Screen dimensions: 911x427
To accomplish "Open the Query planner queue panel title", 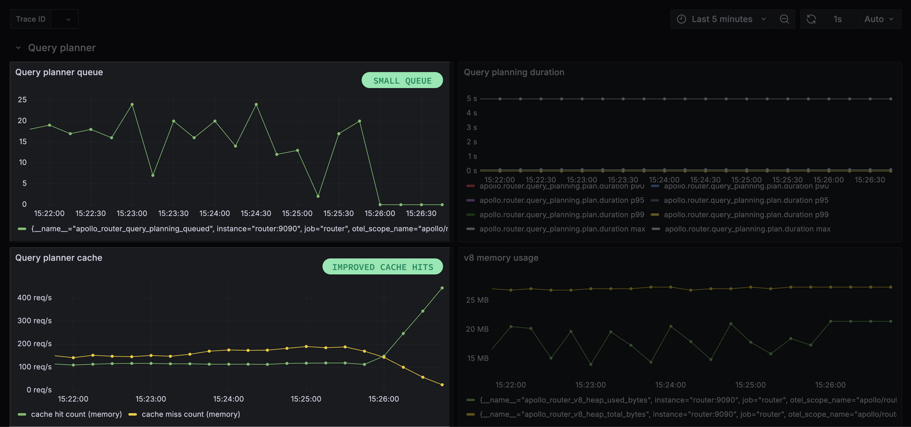I will tap(59, 72).
